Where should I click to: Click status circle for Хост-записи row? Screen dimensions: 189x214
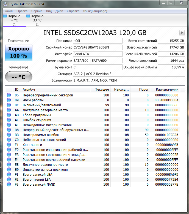point(9,145)
